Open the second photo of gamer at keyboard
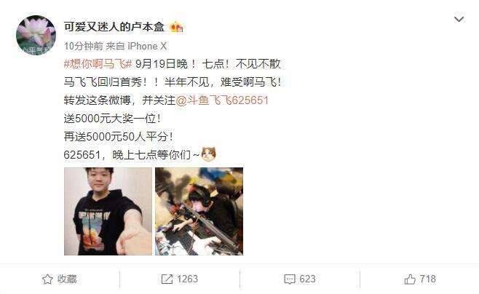Image resolution: width=479 pixels, height=294 pixels. tap(199, 211)
